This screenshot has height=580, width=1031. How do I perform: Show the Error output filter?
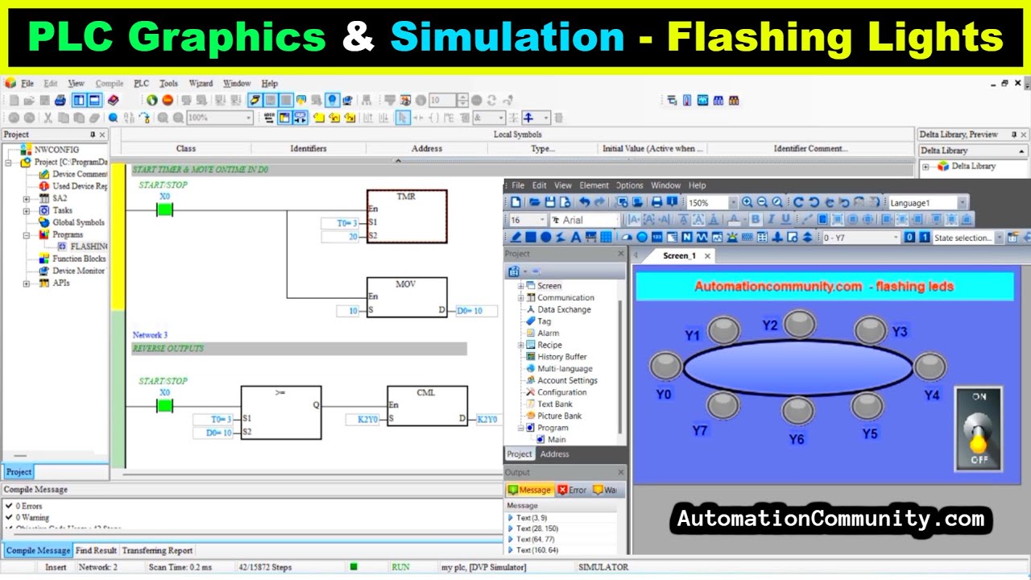tap(572, 490)
